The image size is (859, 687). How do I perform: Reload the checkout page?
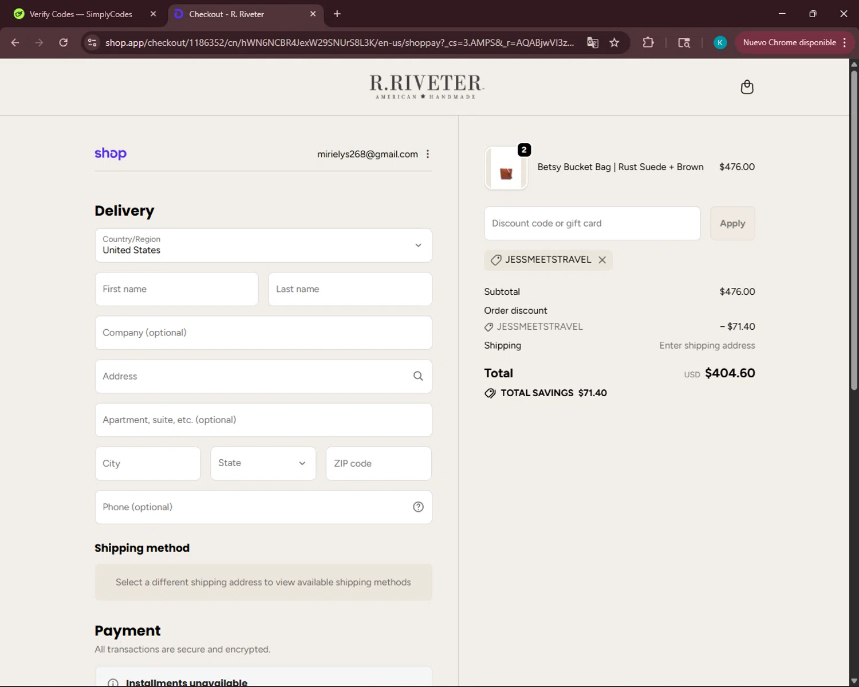click(63, 42)
